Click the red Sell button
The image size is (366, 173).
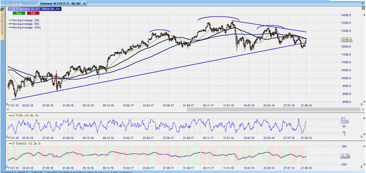pyautogui.click(x=33, y=13)
